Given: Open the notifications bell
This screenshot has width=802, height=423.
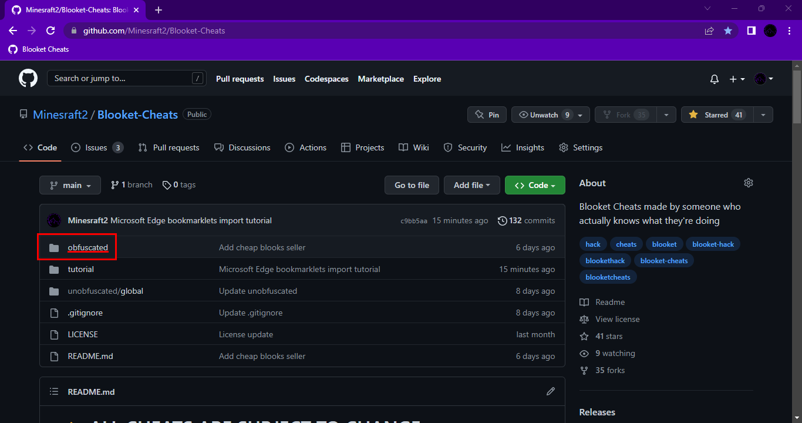Looking at the screenshot, I should (715, 79).
